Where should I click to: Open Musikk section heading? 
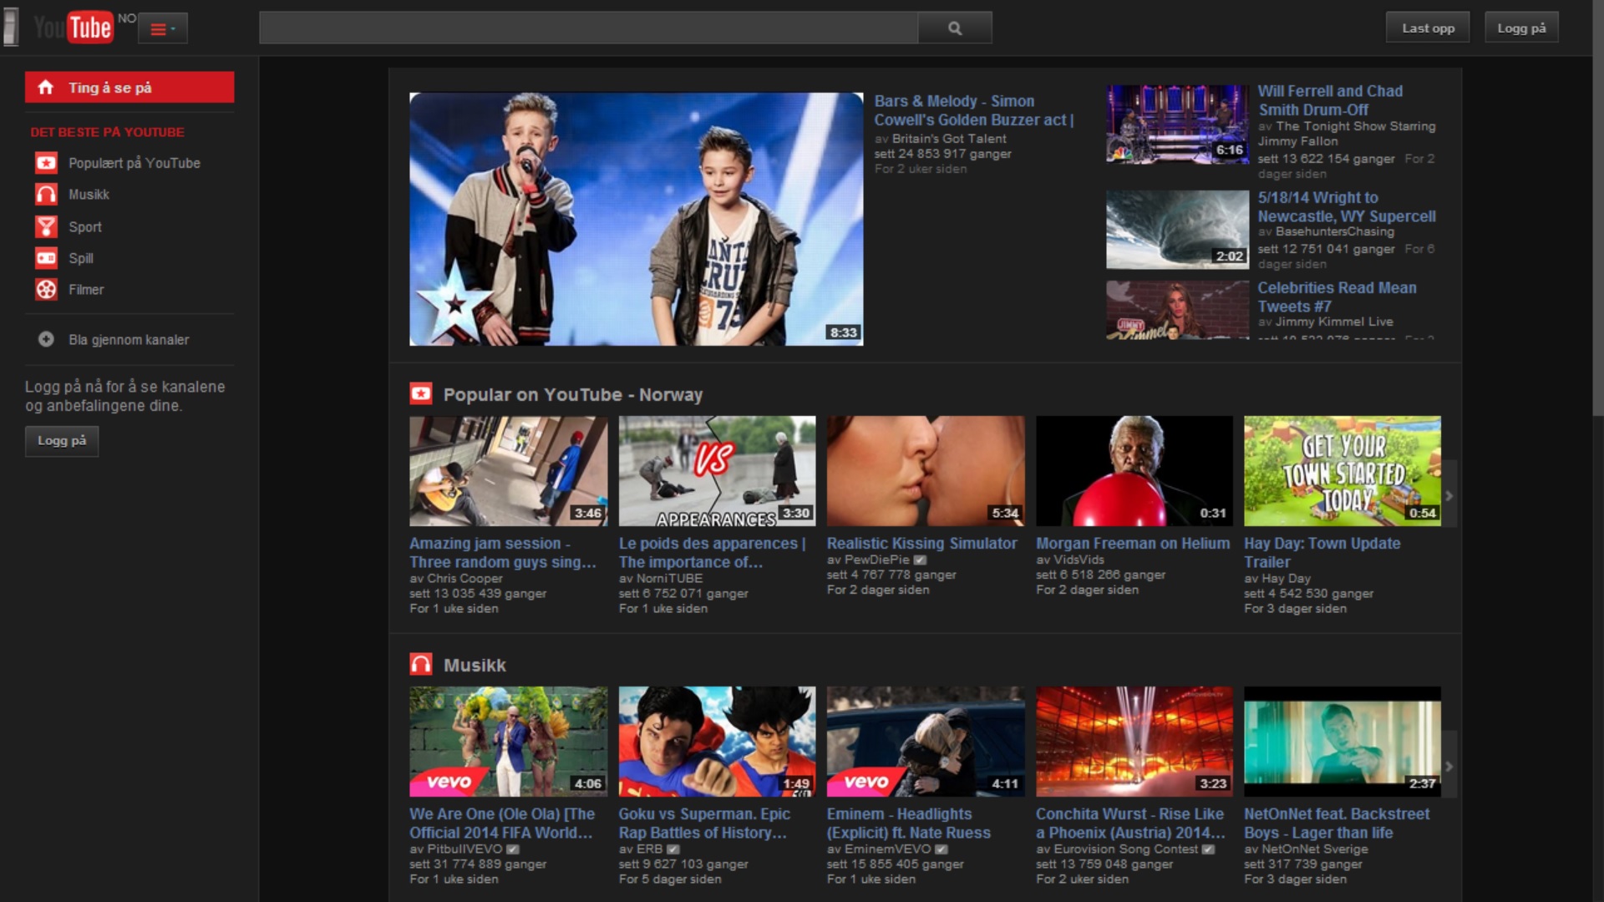(475, 665)
